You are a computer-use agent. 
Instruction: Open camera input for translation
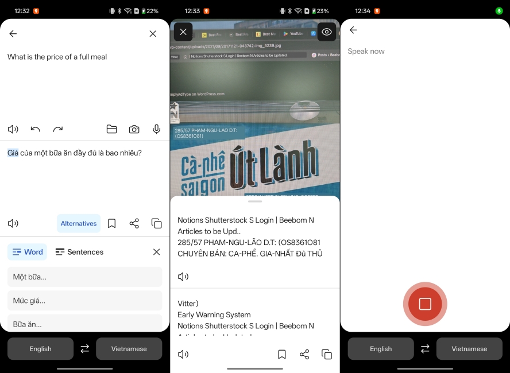click(134, 129)
